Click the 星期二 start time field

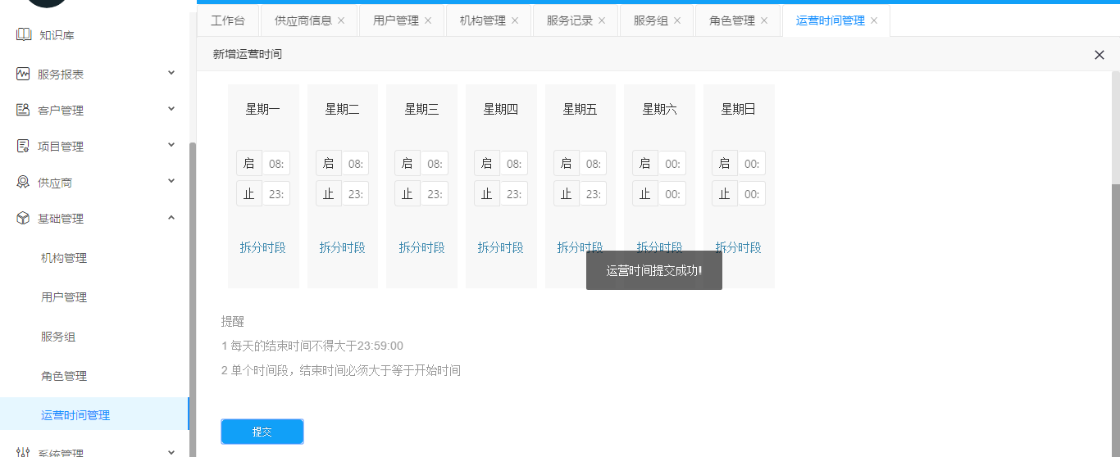pos(355,164)
